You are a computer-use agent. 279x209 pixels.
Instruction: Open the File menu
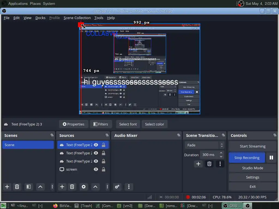pos(7,18)
